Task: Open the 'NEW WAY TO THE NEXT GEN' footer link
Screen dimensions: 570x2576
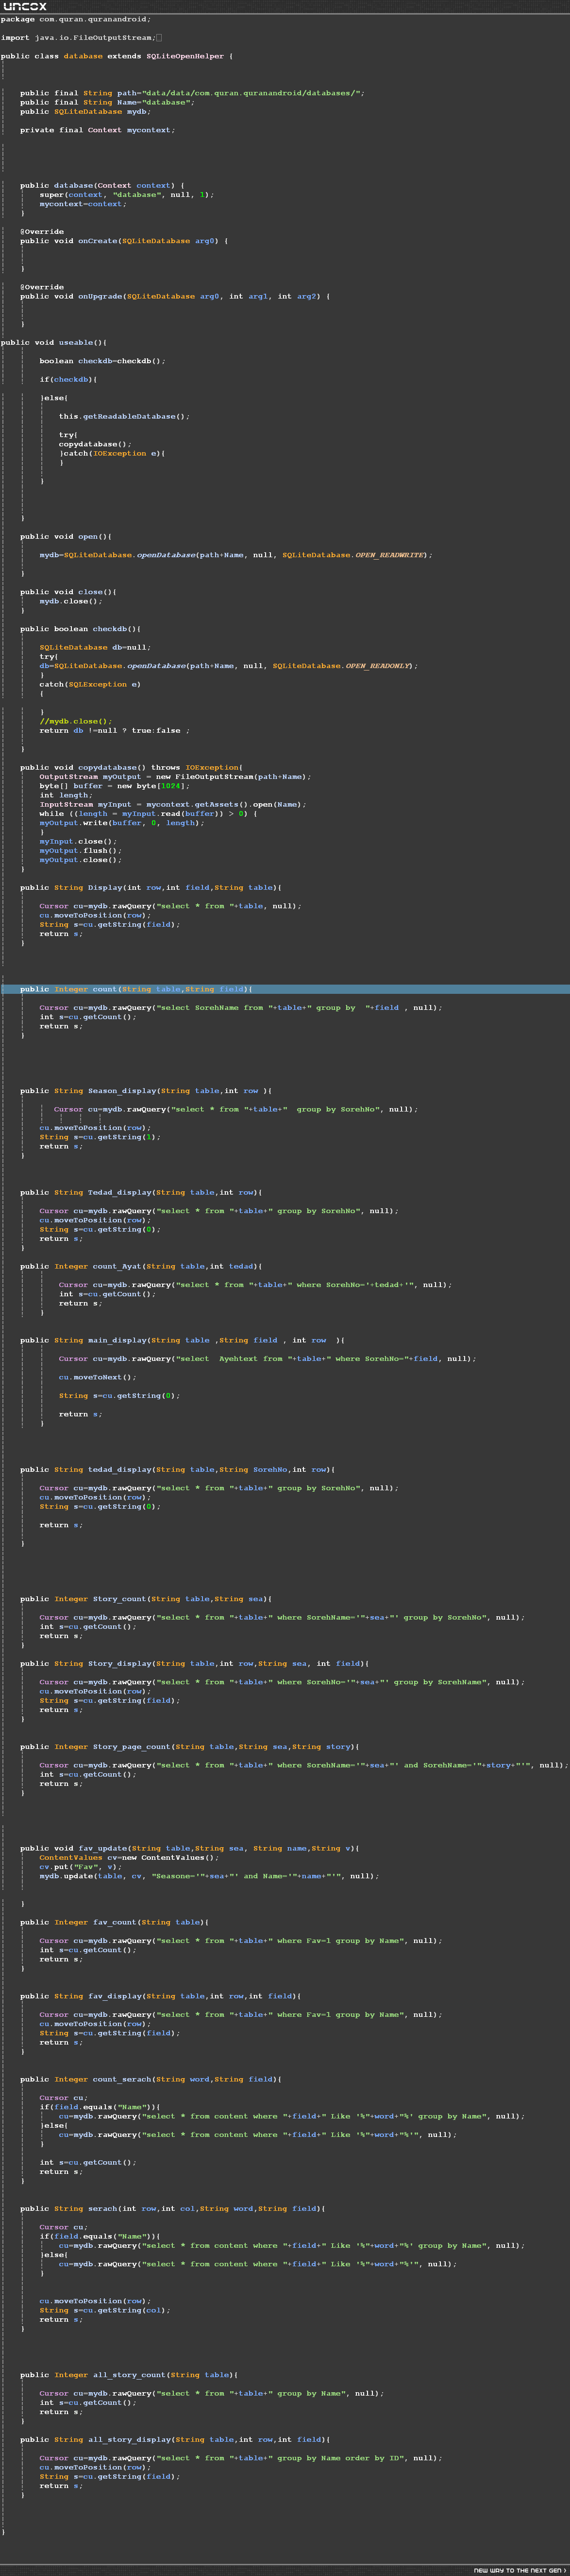Action: click(520, 2570)
